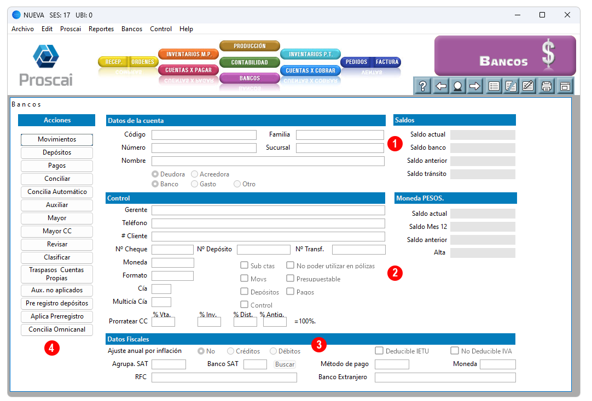Click the help question mark toolbar icon

(422, 86)
